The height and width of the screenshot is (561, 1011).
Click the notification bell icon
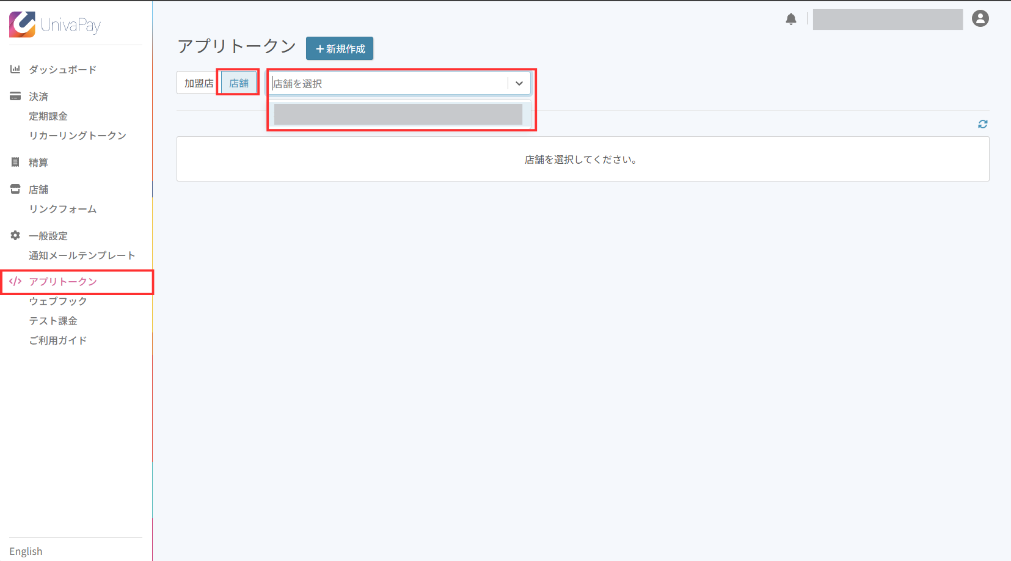click(x=790, y=19)
